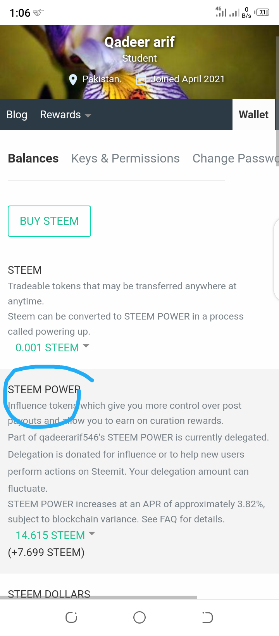Viewport: 279px width, 636px height.
Task: Select the Wallet tab
Action: pos(253,115)
